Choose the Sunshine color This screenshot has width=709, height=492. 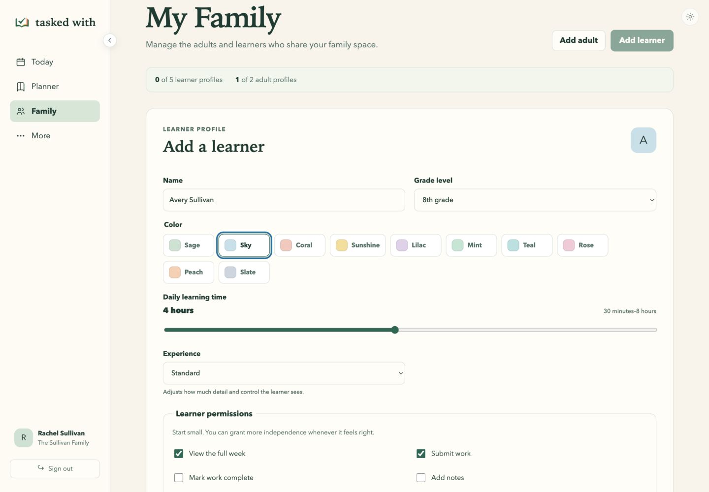pyautogui.click(x=358, y=245)
